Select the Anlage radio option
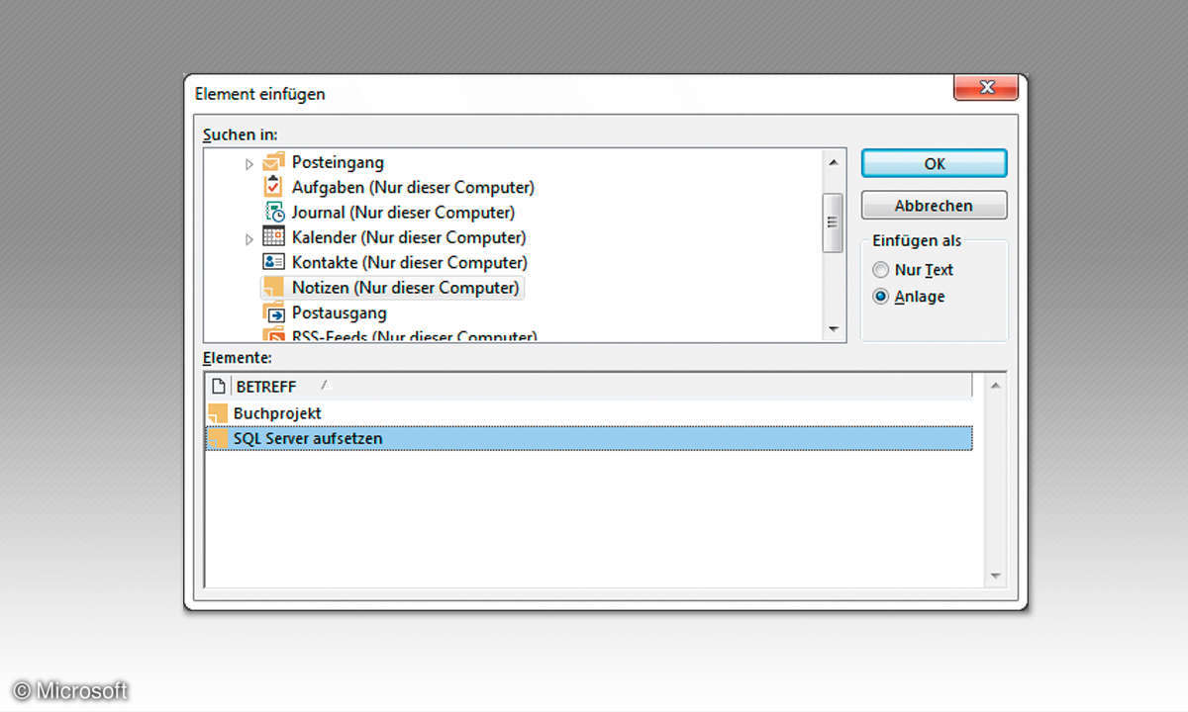1188x712 pixels. (880, 296)
